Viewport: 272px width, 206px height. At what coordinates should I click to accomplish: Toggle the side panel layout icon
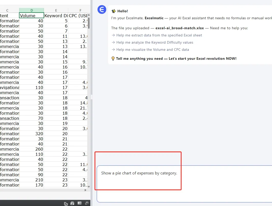point(80,203)
